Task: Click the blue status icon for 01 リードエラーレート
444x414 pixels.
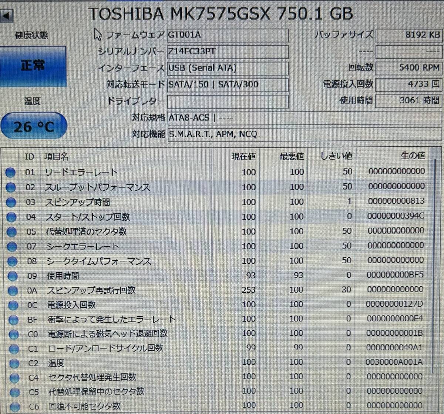Action: tap(10, 172)
